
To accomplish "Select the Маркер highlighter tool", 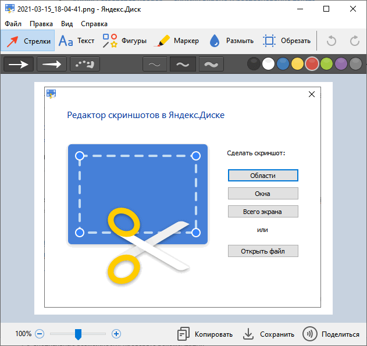I will [x=176, y=41].
